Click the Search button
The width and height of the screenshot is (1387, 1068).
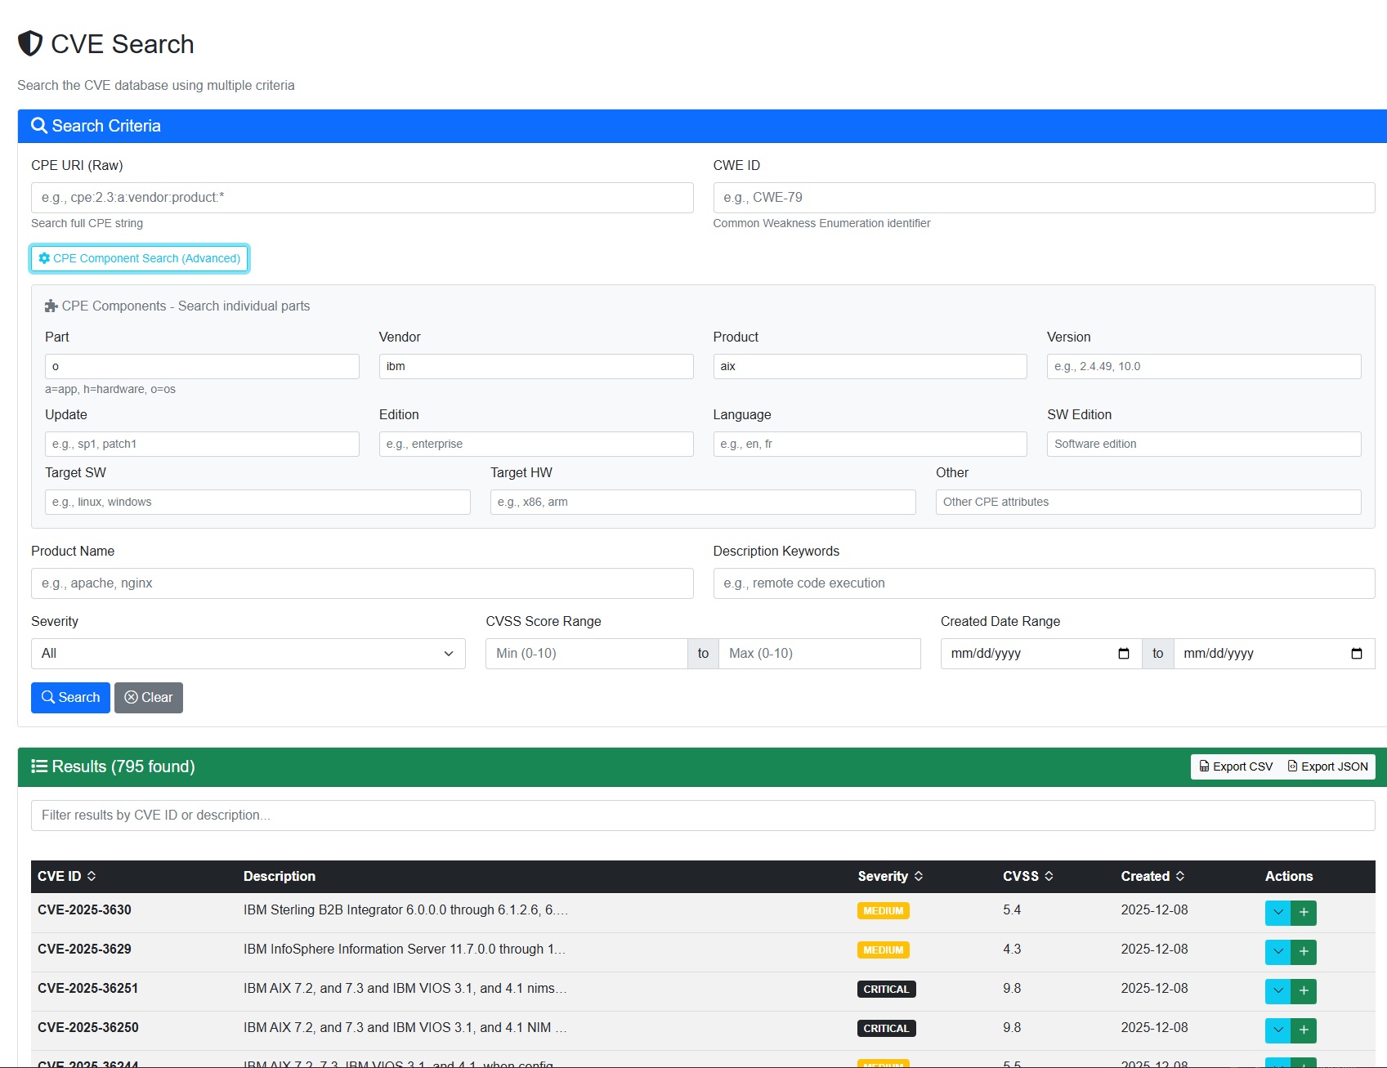pyautogui.click(x=70, y=697)
